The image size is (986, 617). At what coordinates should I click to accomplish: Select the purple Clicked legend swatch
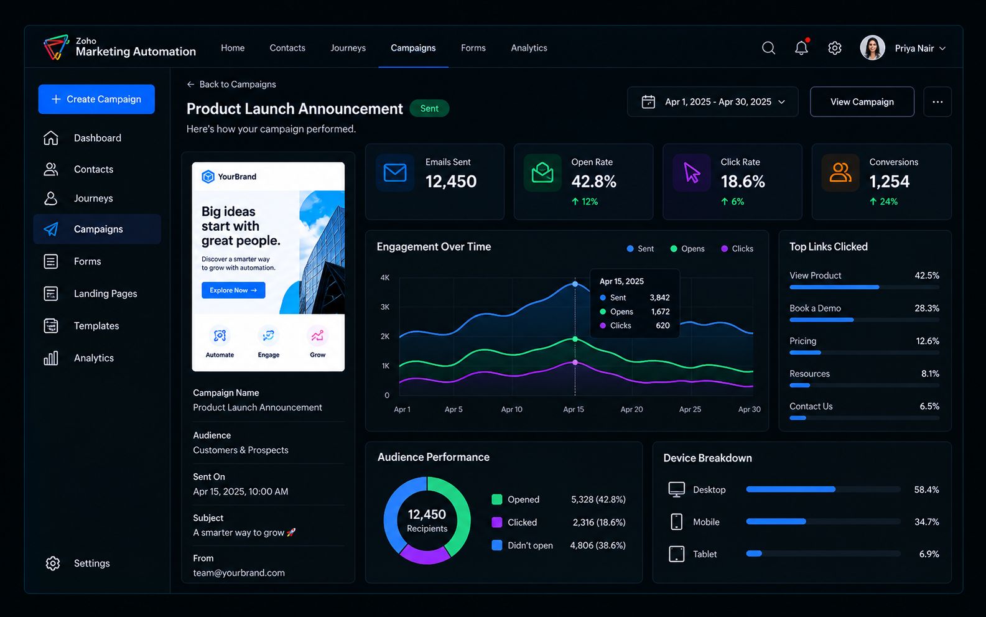497,522
